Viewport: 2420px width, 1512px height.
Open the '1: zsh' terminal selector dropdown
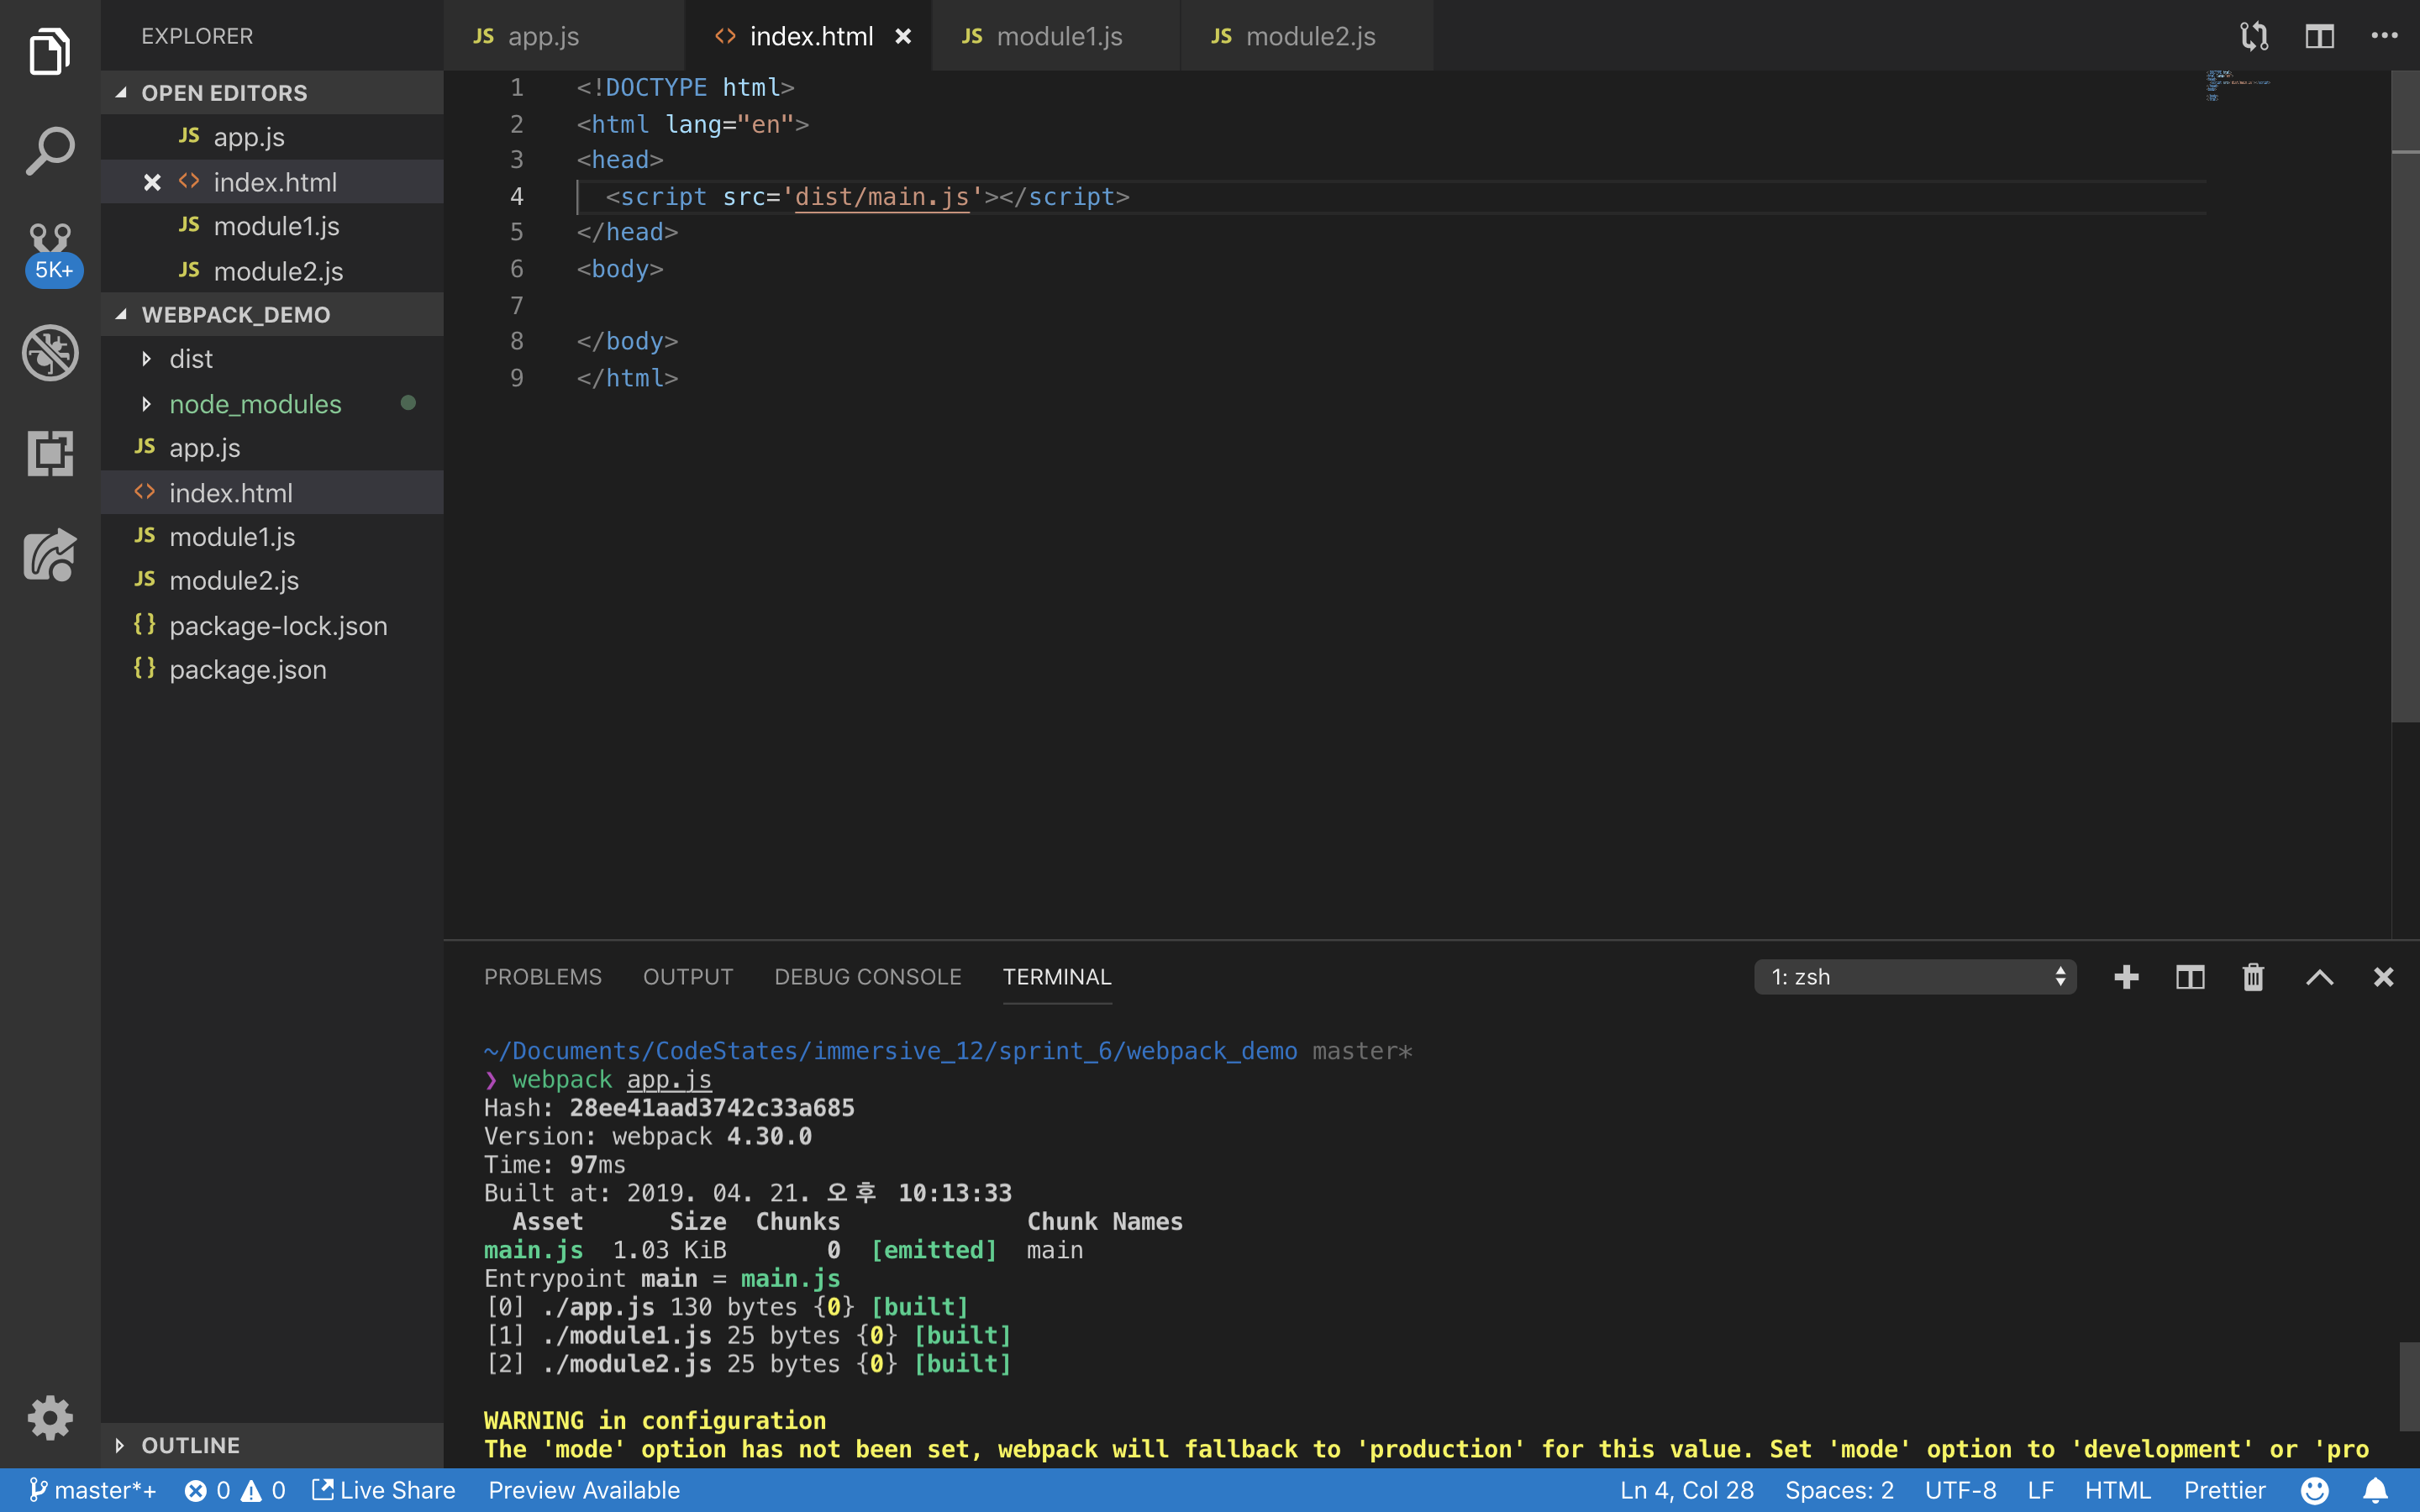pyautogui.click(x=1914, y=977)
